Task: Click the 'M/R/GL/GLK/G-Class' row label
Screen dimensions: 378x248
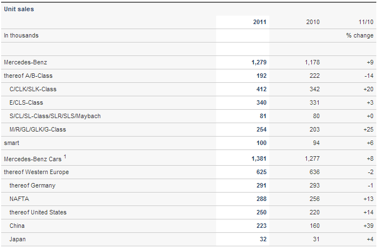Action: pos(38,129)
